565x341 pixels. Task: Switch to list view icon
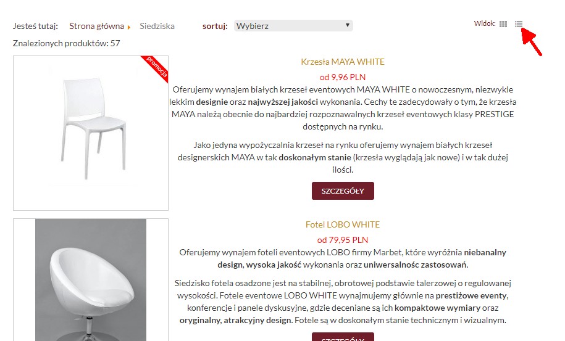pyautogui.click(x=519, y=24)
